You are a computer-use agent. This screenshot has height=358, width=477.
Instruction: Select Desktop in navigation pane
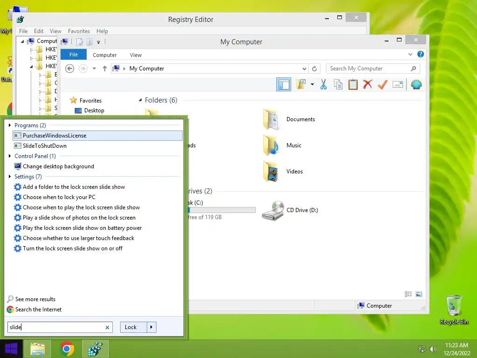[89, 110]
